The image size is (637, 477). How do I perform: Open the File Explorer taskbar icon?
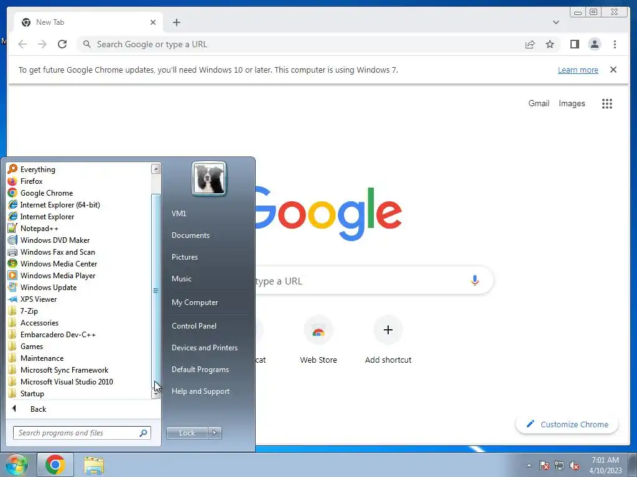(94, 465)
